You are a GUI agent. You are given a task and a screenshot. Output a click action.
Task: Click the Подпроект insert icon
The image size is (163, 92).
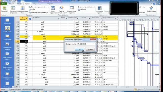[4, 9]
